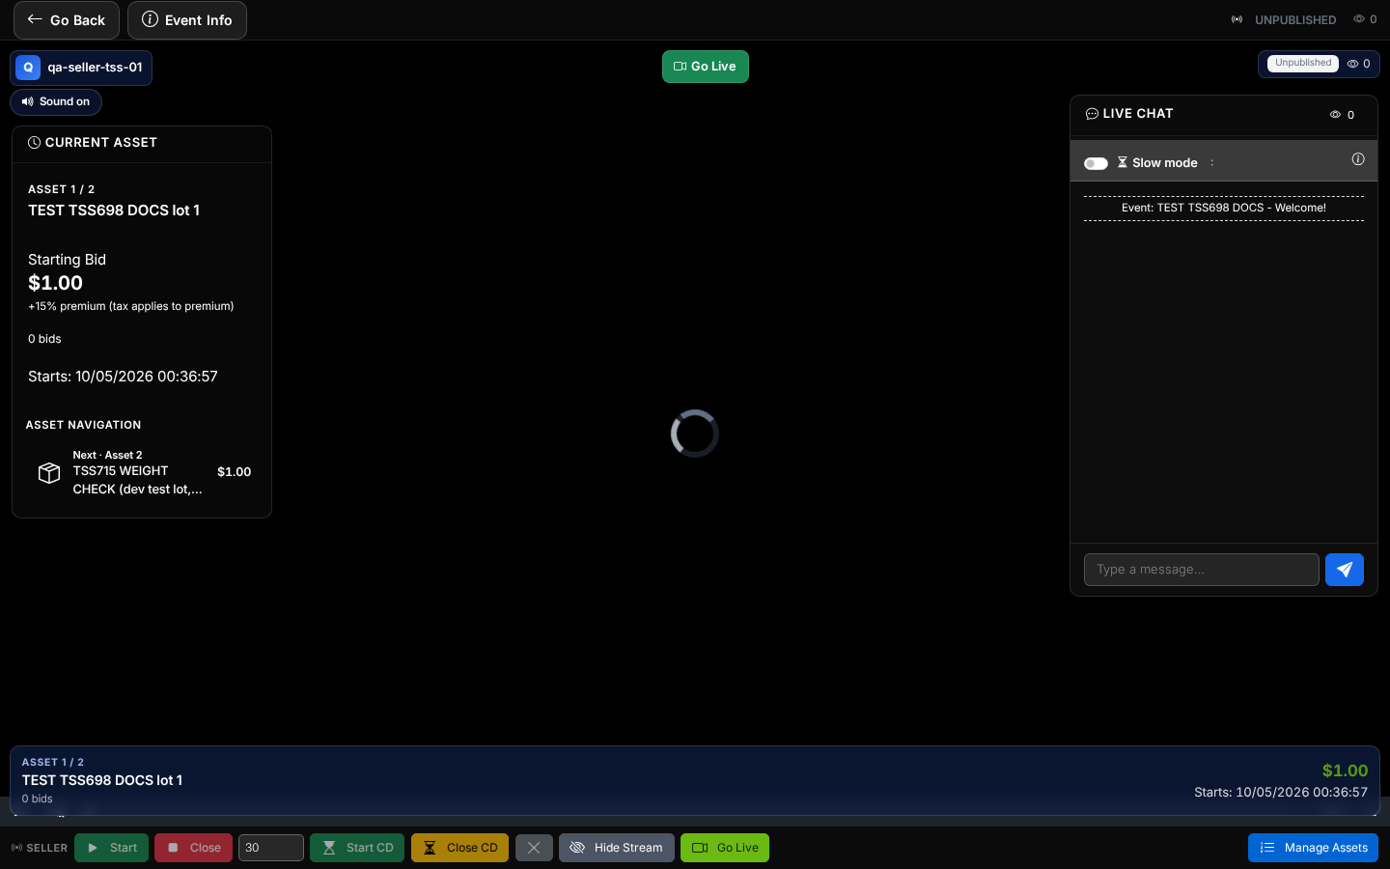Click the Slow mode info icon
This screenshot has width=1390, height=869.
pos(1358,159)
